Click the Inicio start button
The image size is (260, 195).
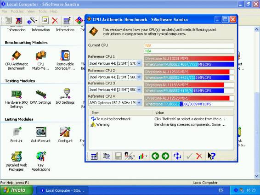[x=16, y=190]
